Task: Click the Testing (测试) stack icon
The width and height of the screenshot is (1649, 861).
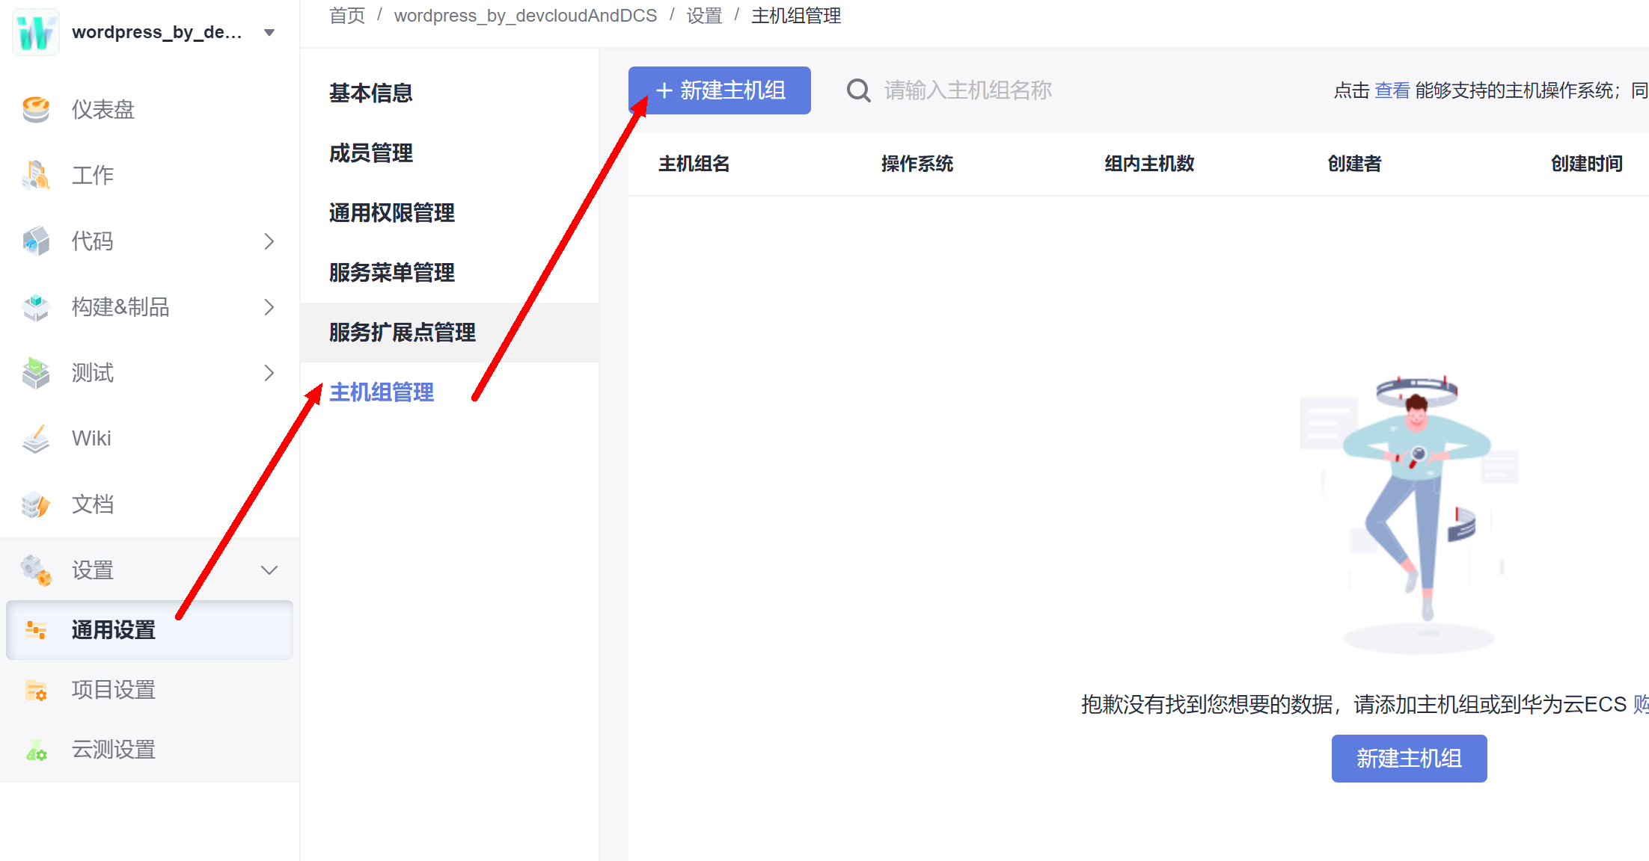Action: click(35, 373)
